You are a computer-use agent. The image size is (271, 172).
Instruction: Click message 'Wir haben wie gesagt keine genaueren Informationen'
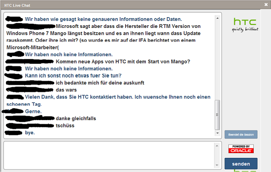tap(103, 19)
